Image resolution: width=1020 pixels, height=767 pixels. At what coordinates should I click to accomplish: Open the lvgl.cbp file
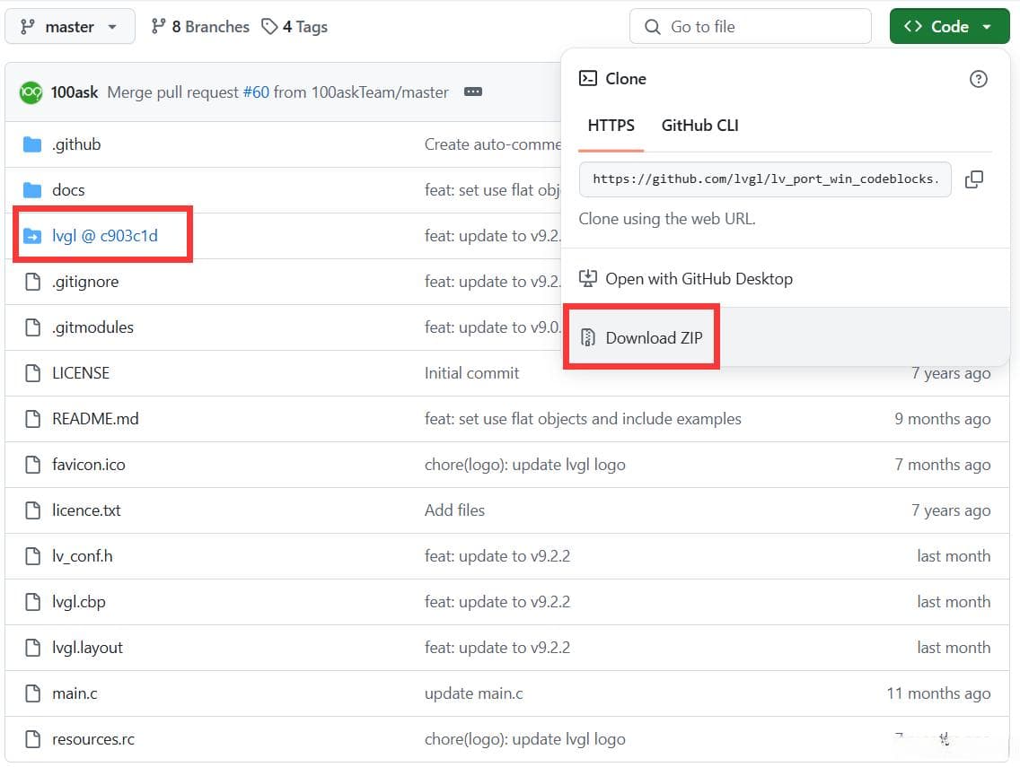(79, 602)
